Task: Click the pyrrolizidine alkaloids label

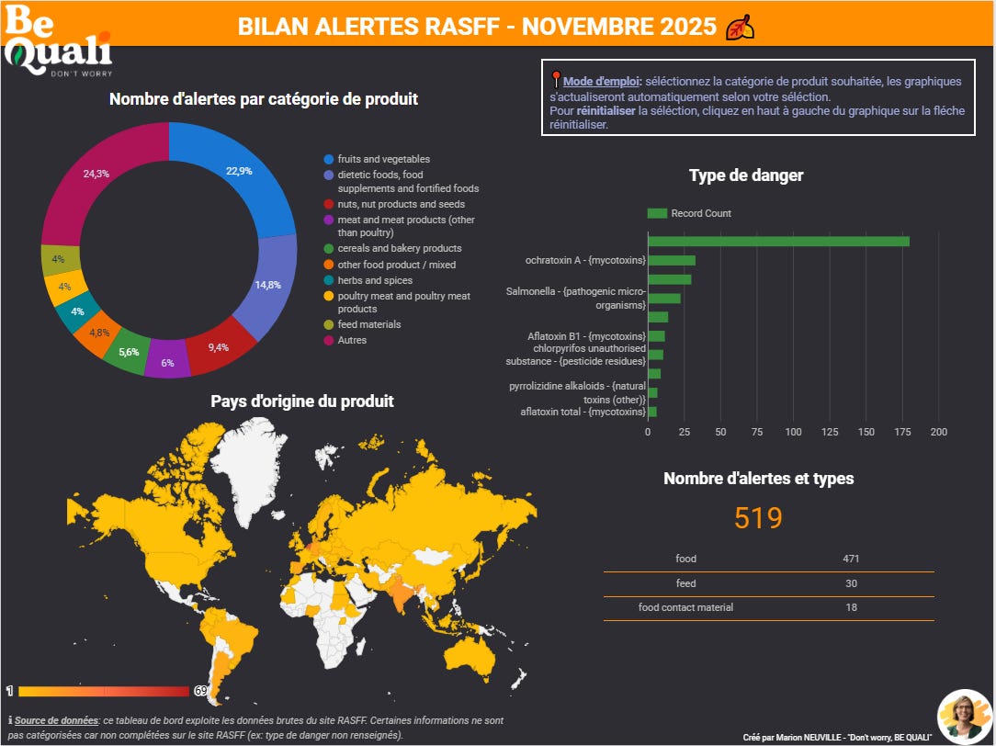Action: pos(577,392)
